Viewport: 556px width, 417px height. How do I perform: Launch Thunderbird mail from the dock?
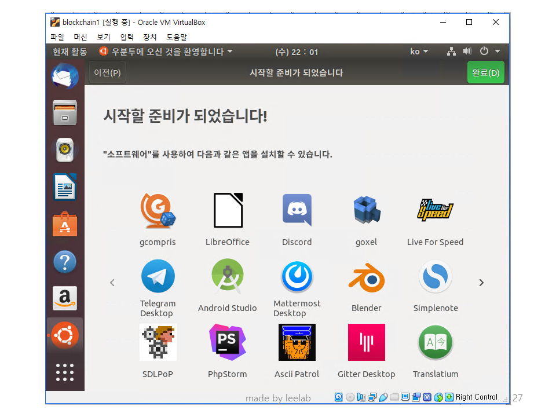click(x=65, y=76)
